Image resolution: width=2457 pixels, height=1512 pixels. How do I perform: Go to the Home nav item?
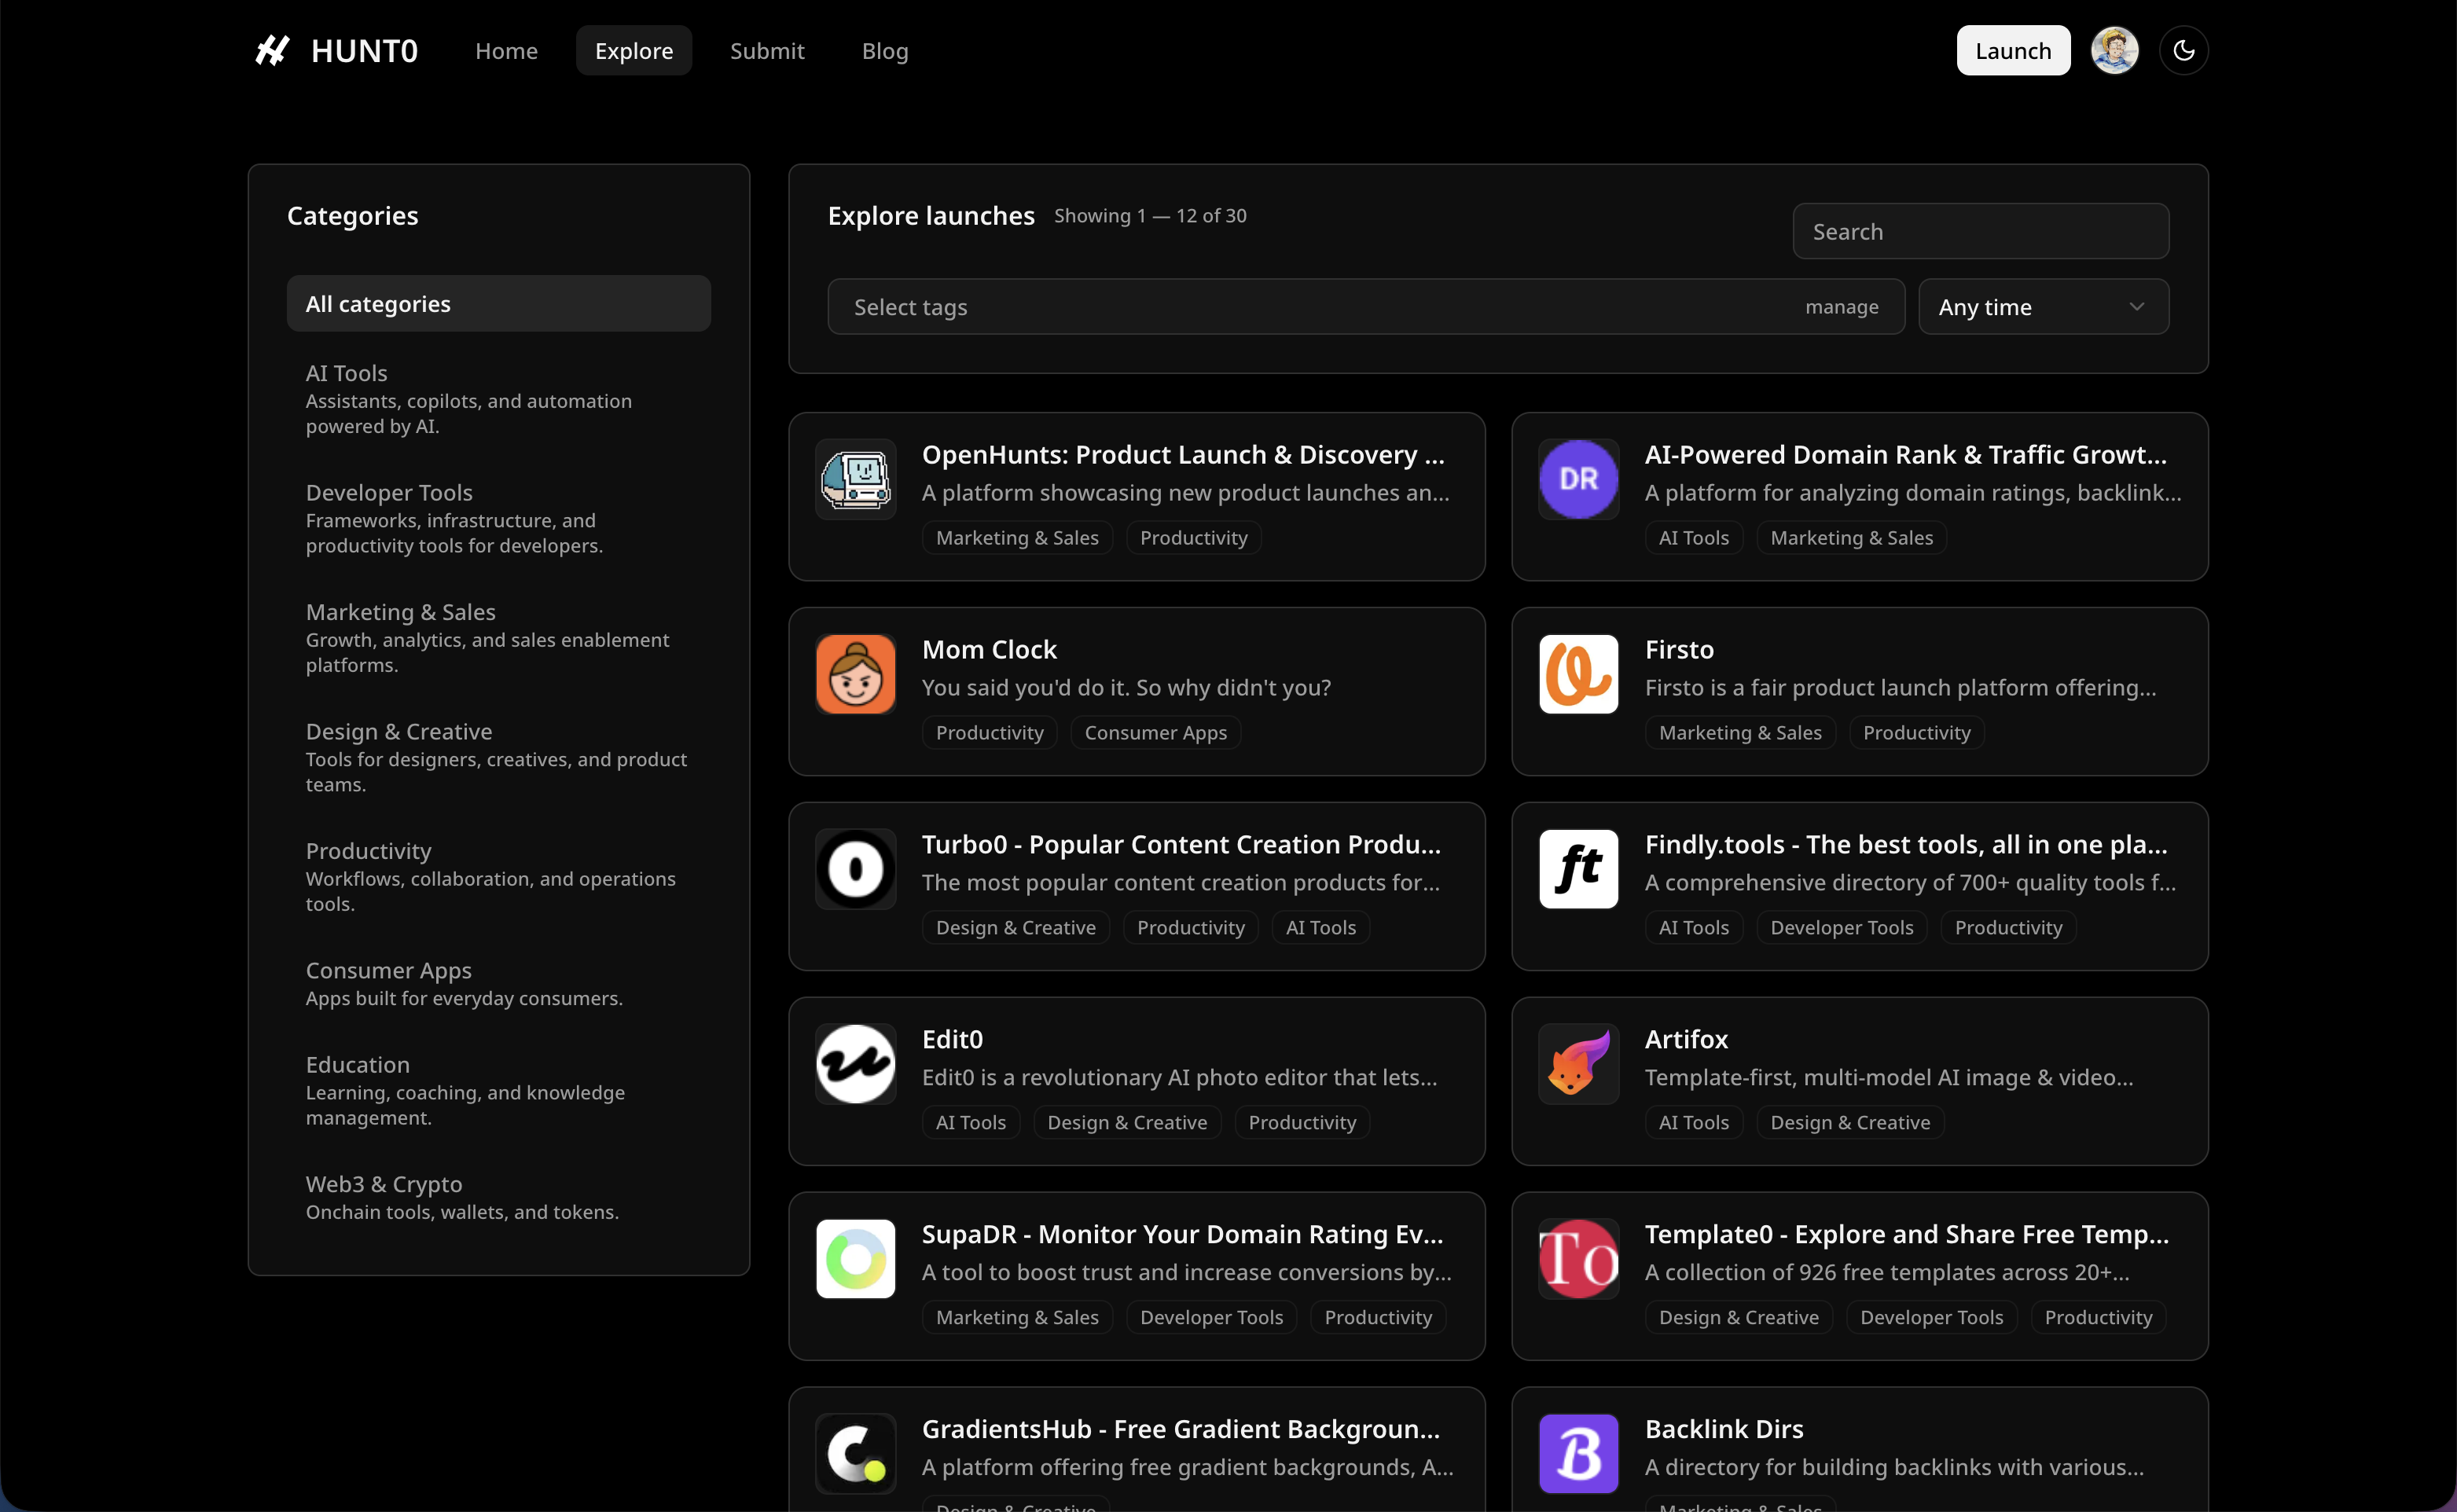coord(506,50)
